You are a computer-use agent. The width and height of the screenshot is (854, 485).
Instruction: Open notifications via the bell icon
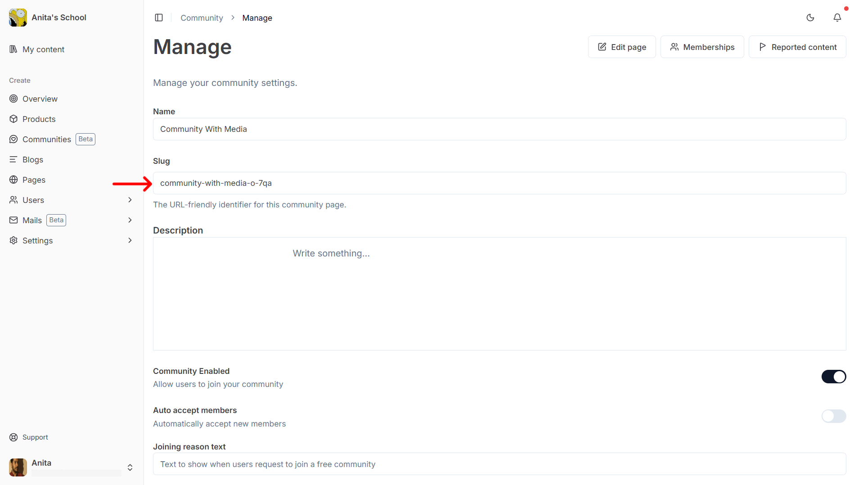pyautogui.click(x=837, y=18)
